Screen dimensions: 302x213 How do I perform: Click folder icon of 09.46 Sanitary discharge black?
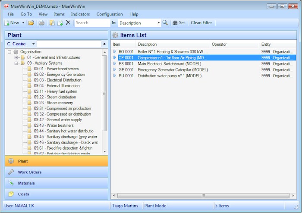point(29,142)
